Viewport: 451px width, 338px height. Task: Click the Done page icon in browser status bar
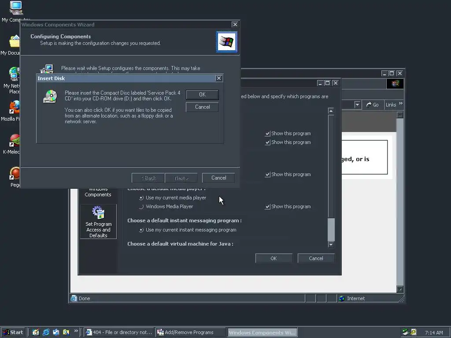(x=74, y=298)
